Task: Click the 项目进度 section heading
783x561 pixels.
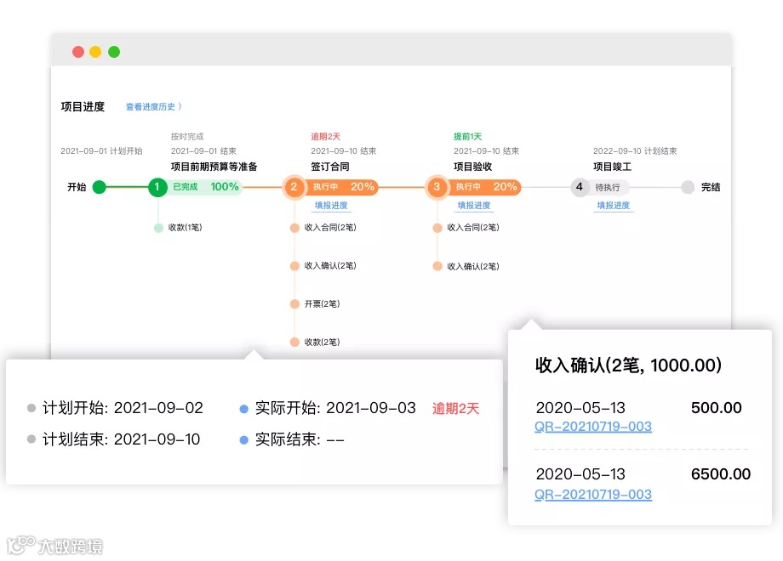Action: [83, 107]
